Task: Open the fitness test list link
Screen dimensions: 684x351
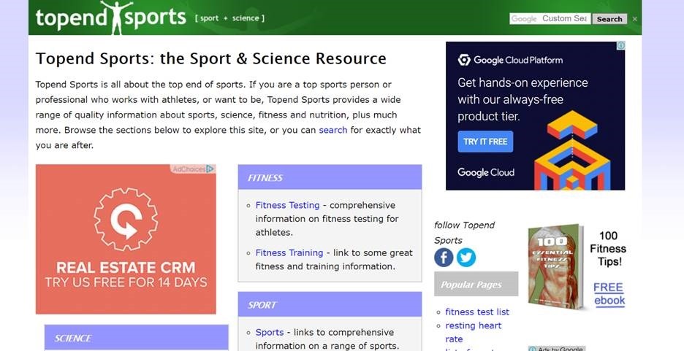Action: pos(477,312)
